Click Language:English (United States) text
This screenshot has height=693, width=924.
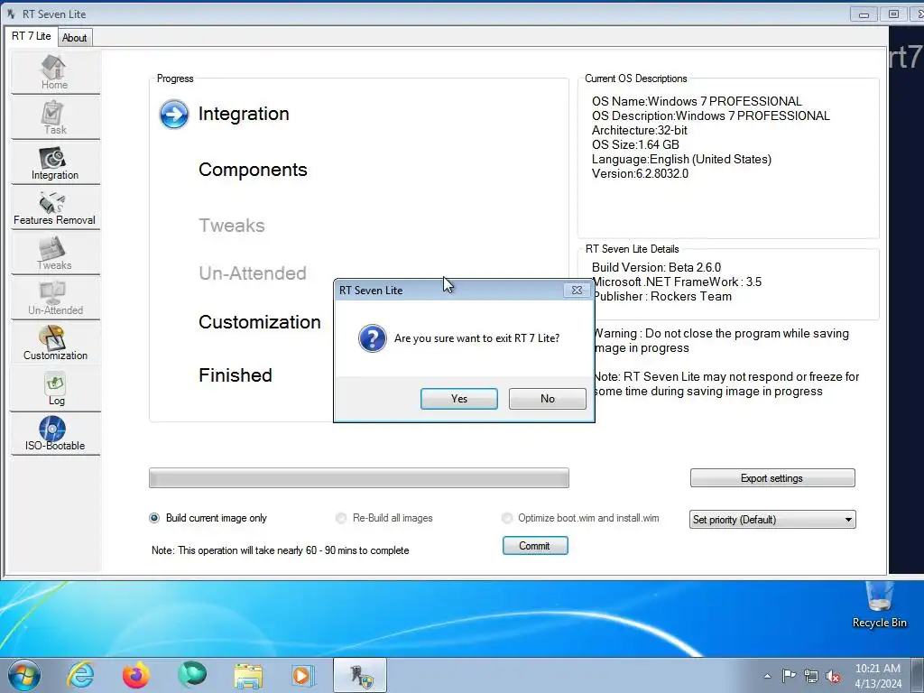681,159
